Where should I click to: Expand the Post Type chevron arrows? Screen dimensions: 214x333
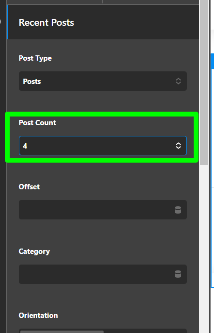point(178,81)
